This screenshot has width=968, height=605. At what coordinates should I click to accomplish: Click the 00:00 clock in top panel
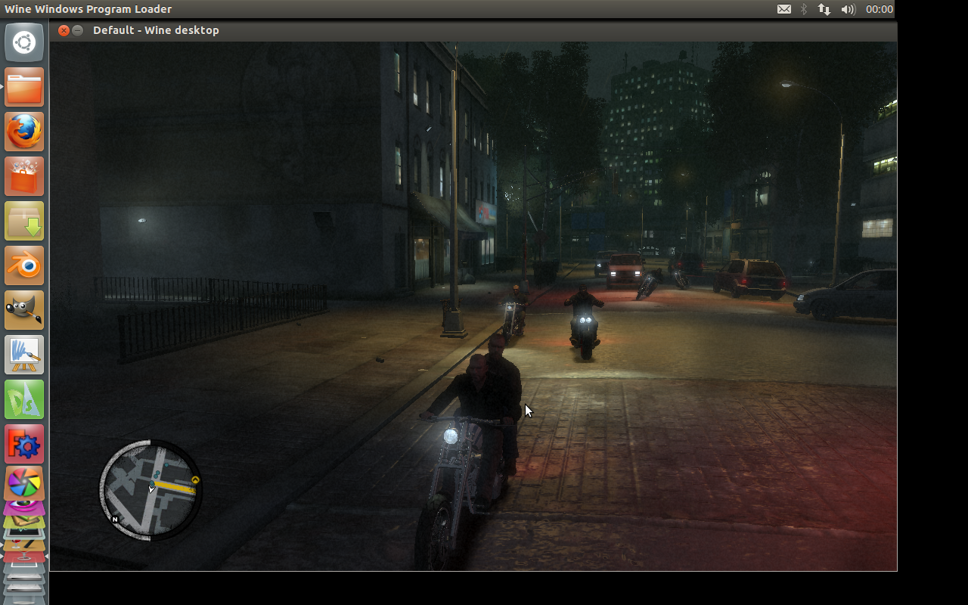(880, 9)
